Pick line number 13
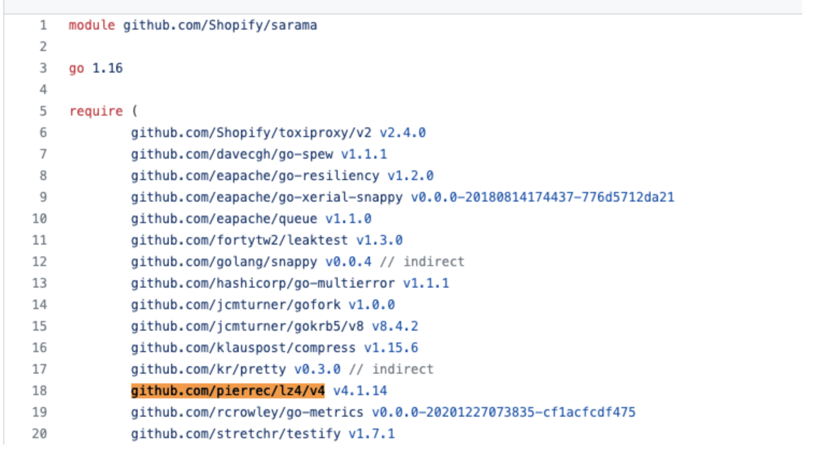Image resolution: width=813 pixels, height=457 pixels. [x=39, y=283]
